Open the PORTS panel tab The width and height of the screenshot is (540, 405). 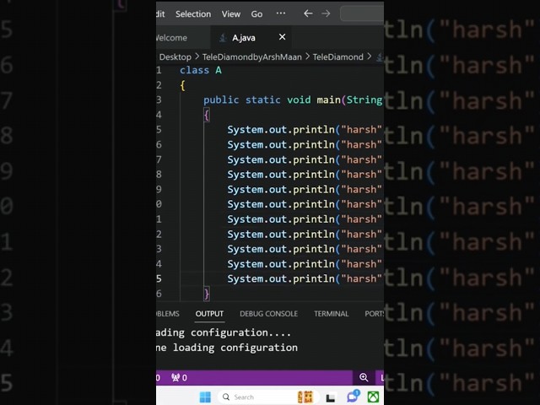click(x=374, y=314)
